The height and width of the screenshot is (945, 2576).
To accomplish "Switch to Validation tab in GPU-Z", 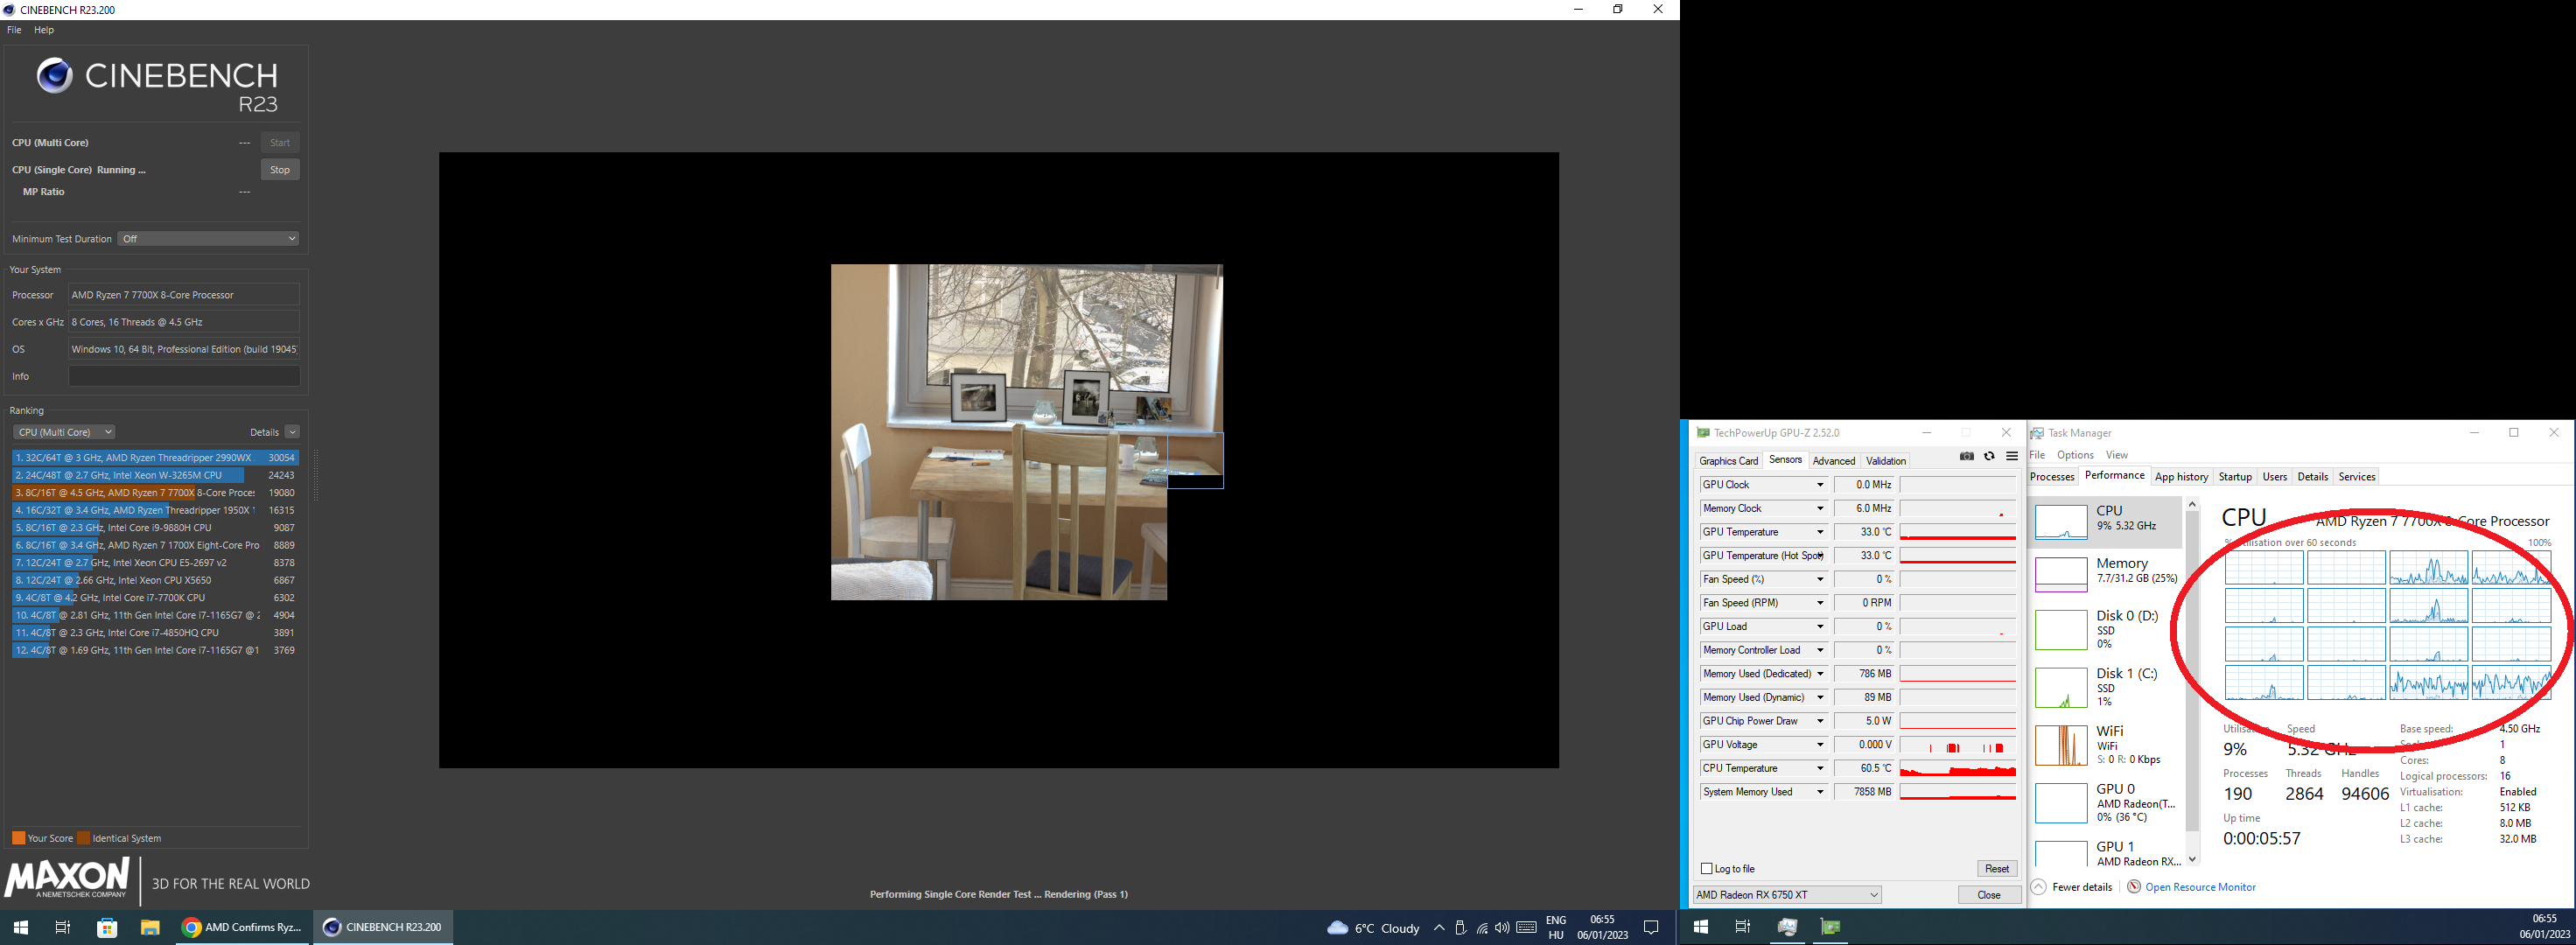I will pos(1886,461).
